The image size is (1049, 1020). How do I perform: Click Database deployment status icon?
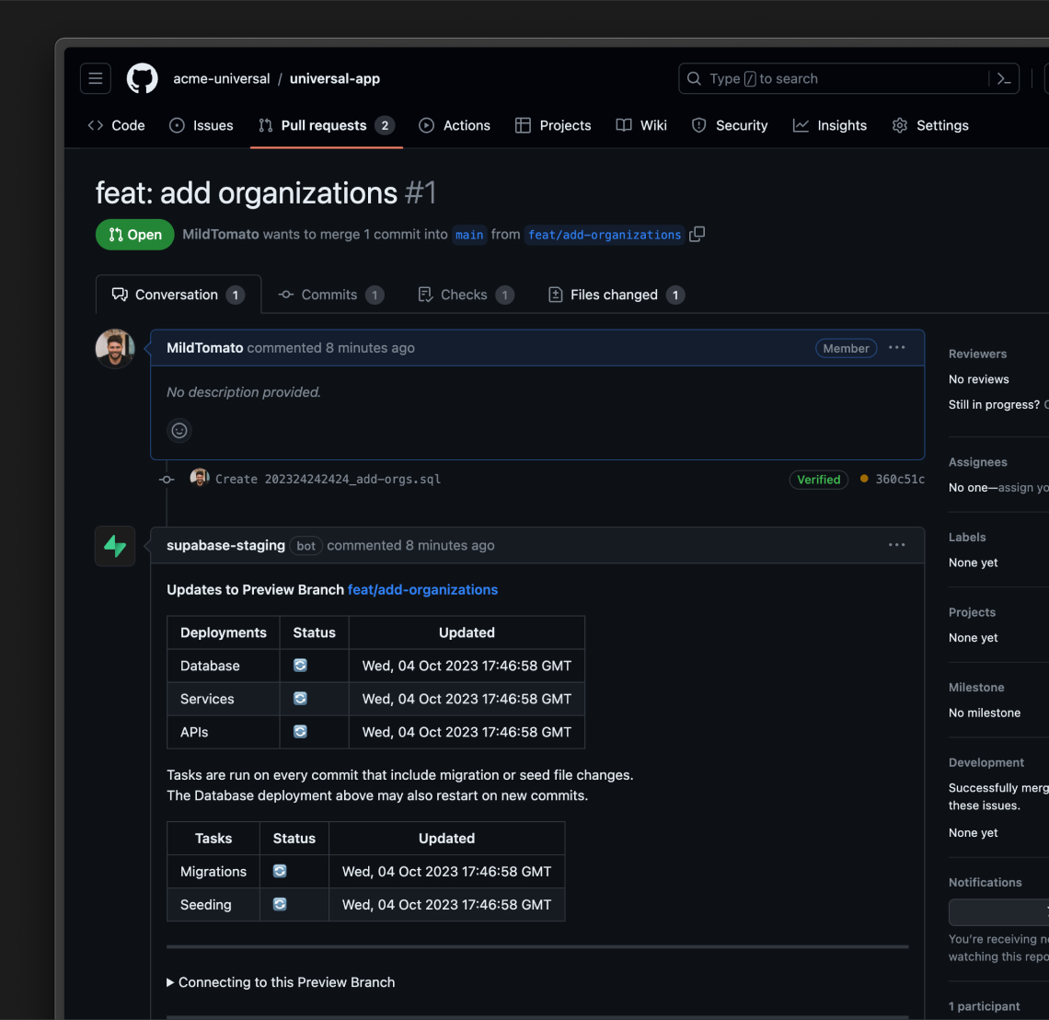[300, 666]
